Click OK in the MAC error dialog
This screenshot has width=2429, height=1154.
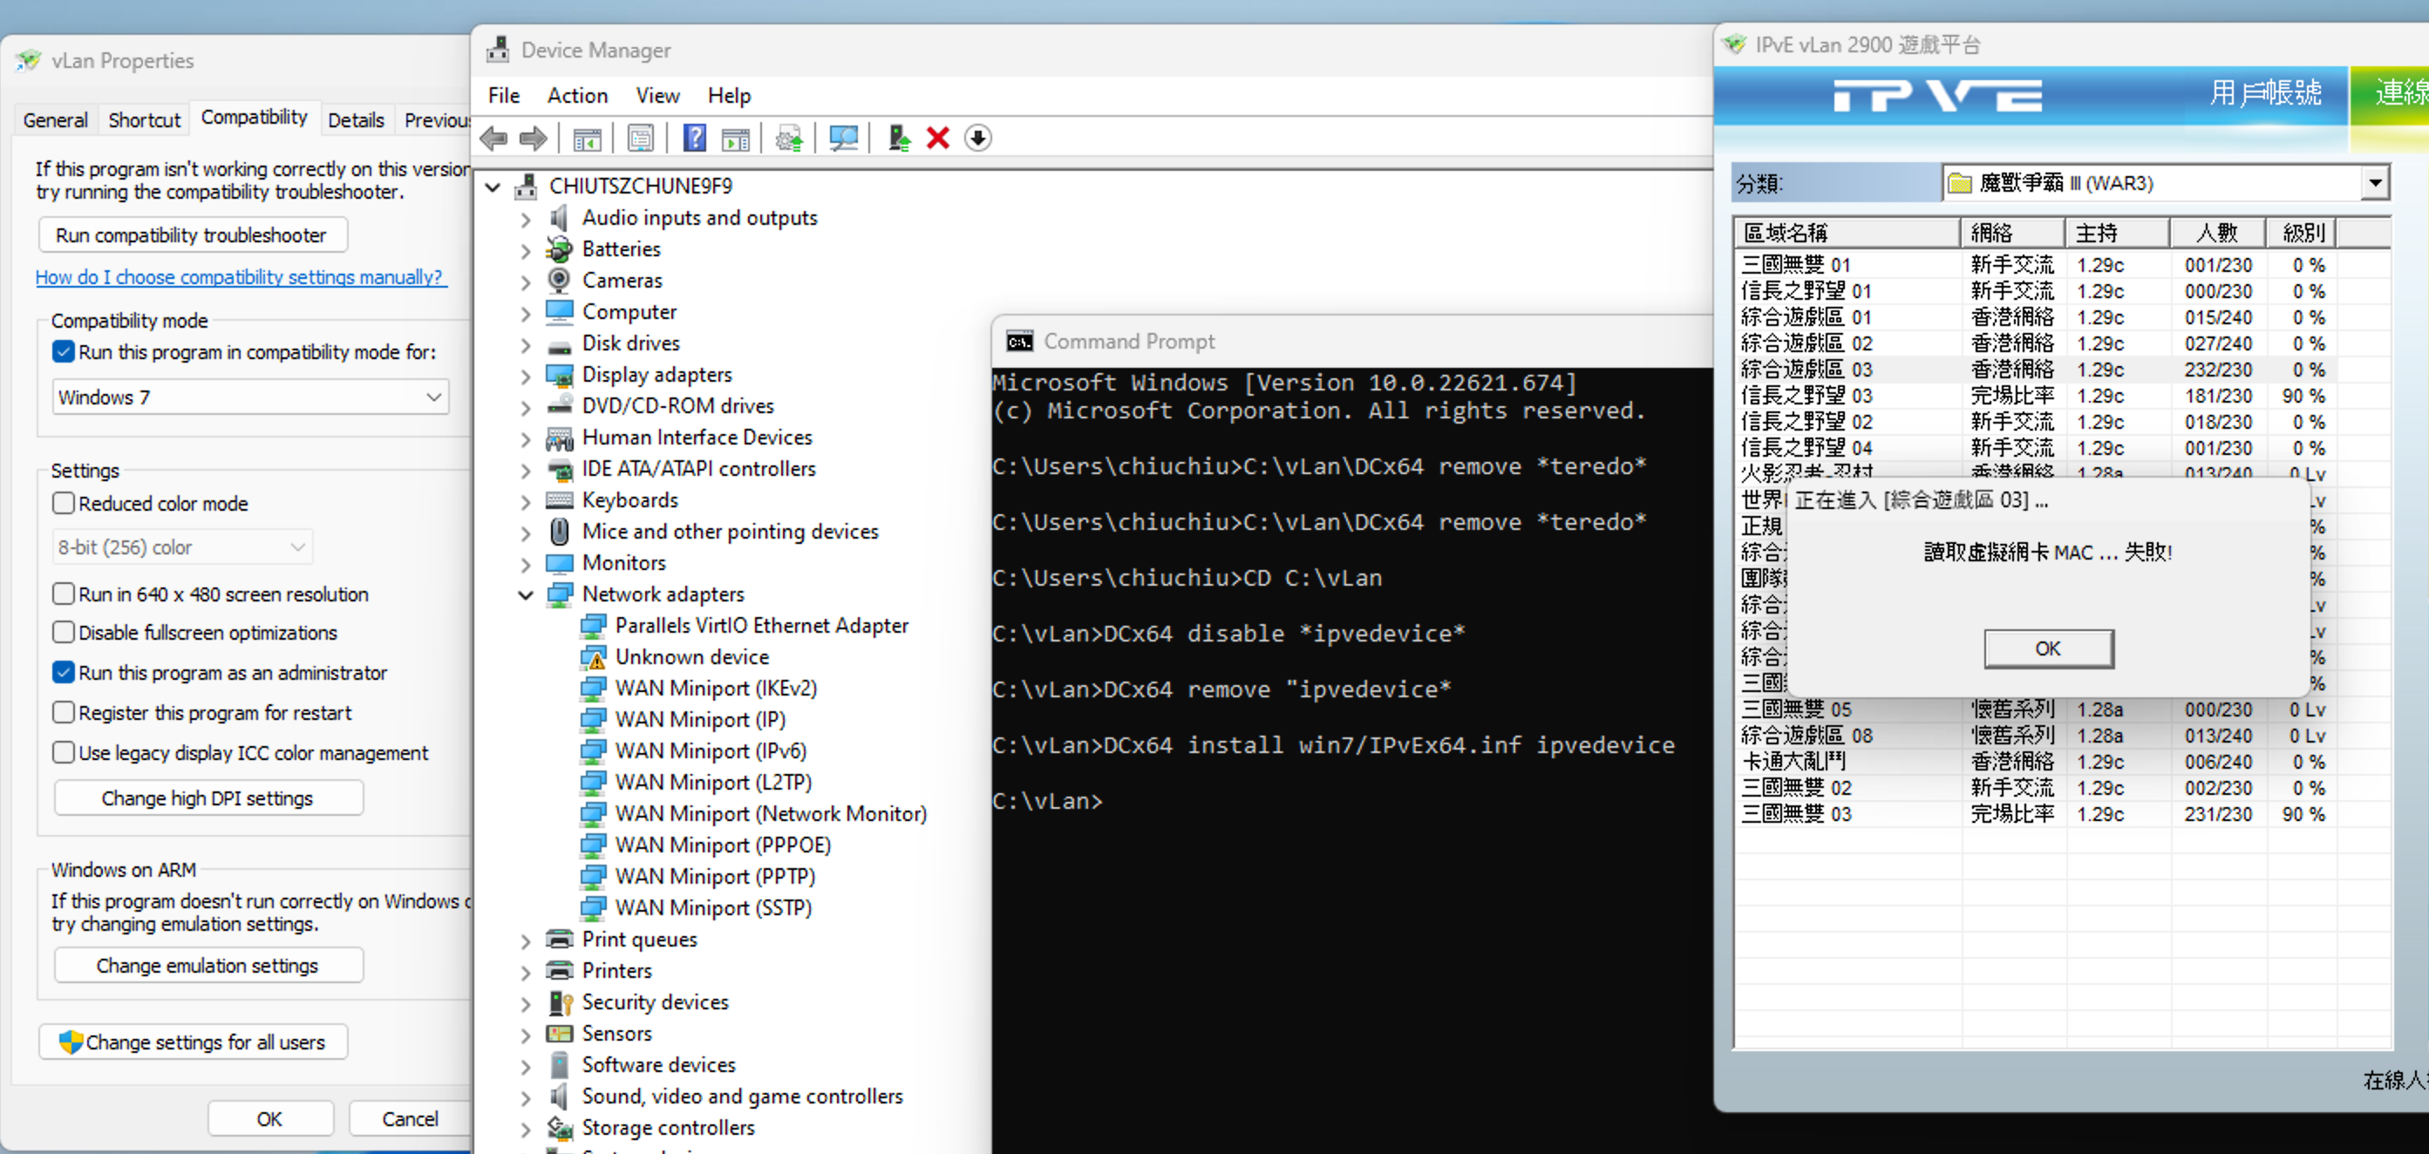point(2047,648)
